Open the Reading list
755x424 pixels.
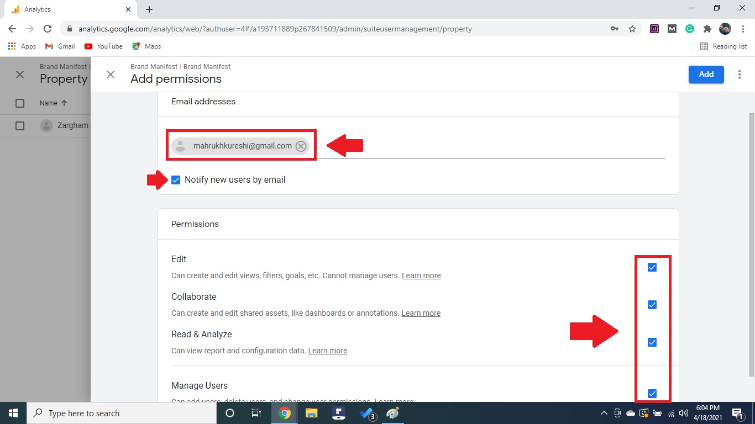[x=723, y=46]
